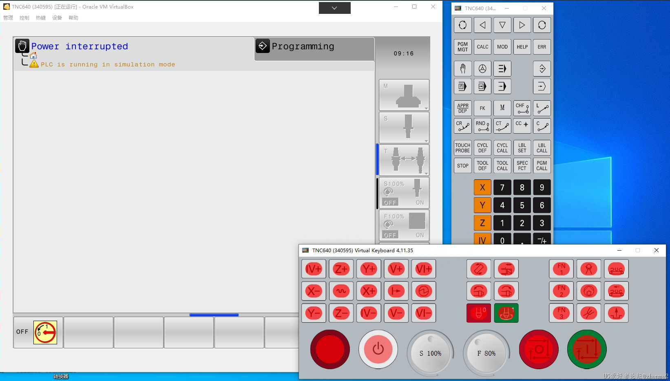This screenshot has height=381, width=670.
Task: Click the Y+ axis jog button
Action: [369, 269]
